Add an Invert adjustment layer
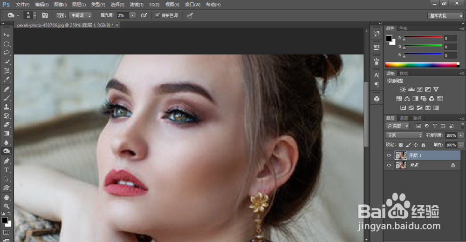466x242 pixels. tap(403, 108)
